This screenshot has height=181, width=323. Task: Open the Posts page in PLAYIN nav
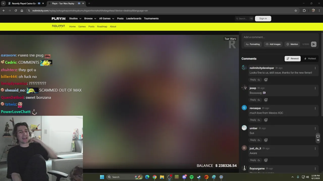click(x=120, y=19)
